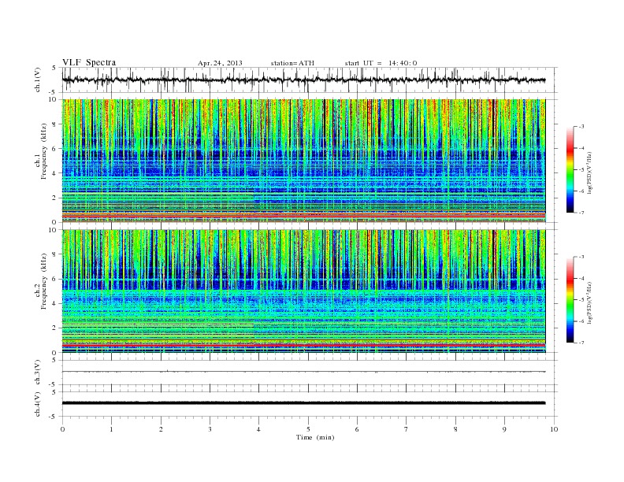Screen dimensions: 624x482
Task: Click the "2" kHz tick on ch.2 frequency axis
Action: (x=54, y=328)
